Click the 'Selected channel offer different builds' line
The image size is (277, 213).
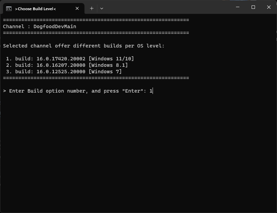click(83, 45)
